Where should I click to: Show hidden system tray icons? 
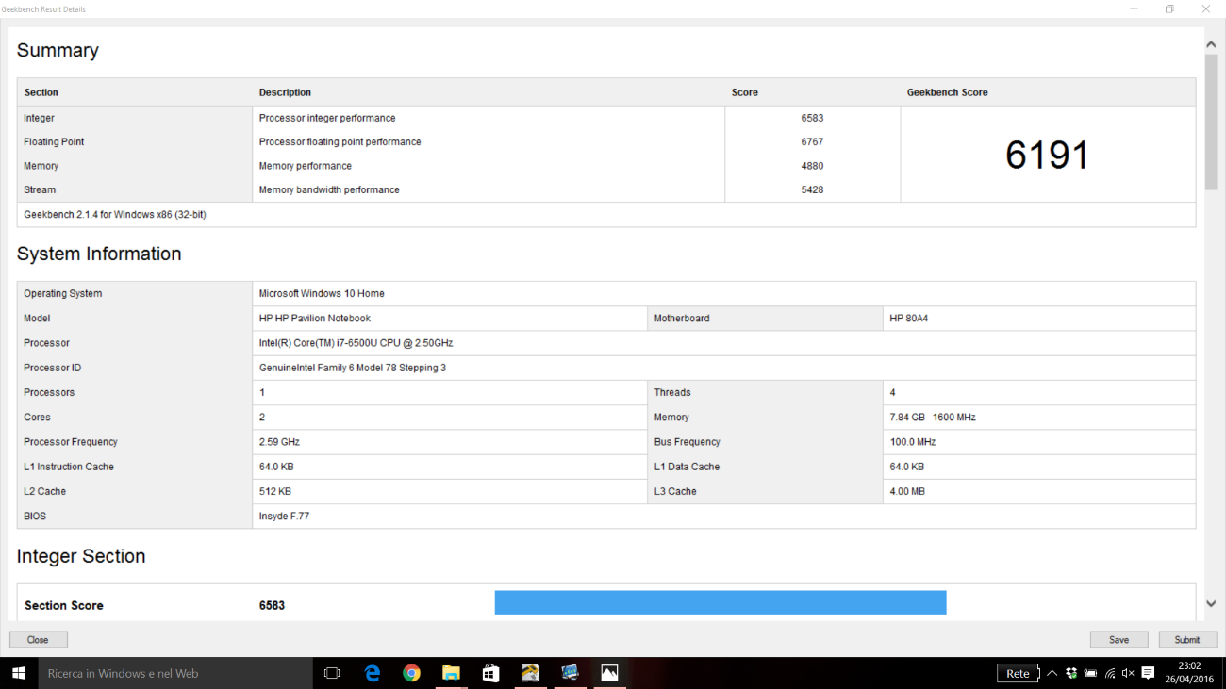click(x=1052, y=673)
